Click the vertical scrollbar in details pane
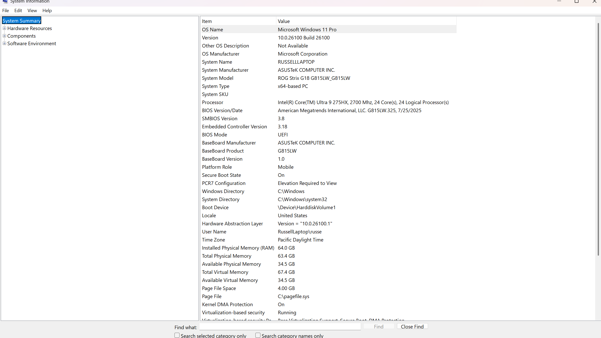This screenshot has height=338, width=601. [598, 139]
